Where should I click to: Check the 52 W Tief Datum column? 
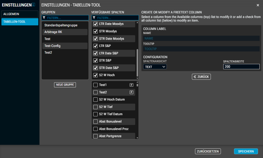(x=96, y=114)
